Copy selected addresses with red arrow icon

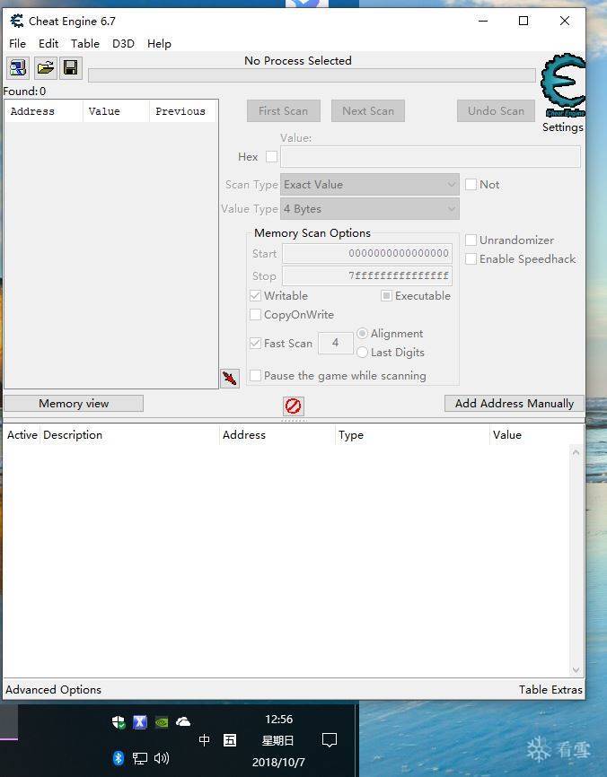(x=230, y=378)
